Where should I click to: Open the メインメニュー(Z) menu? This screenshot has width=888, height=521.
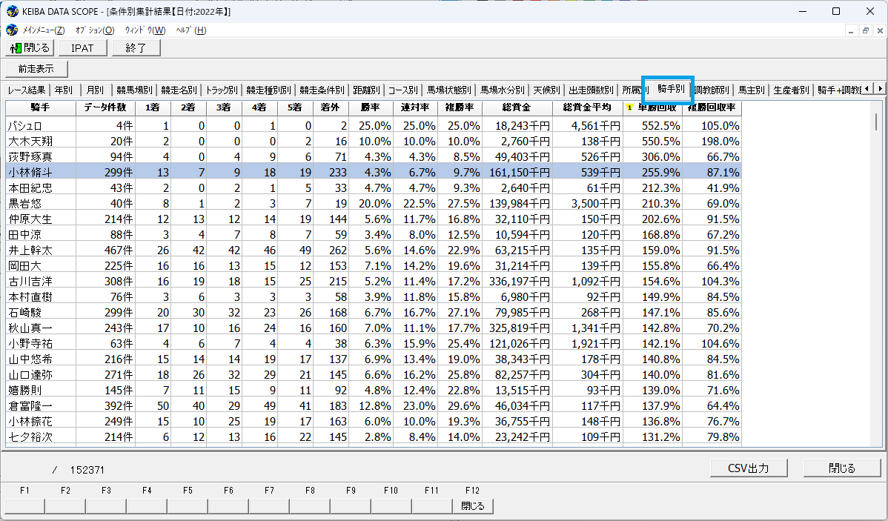click(x=44, y=30)
